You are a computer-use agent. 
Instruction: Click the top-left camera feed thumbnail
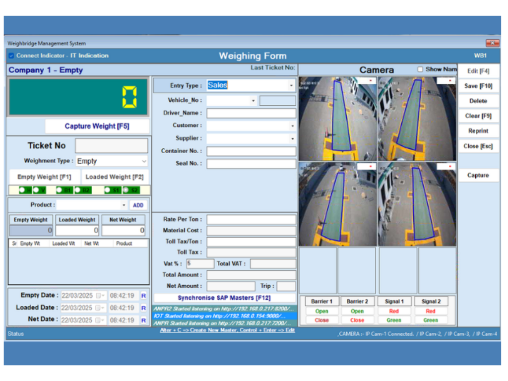tap(337, 119)
